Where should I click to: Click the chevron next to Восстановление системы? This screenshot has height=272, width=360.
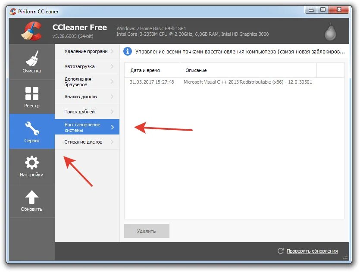coord(112,127)
